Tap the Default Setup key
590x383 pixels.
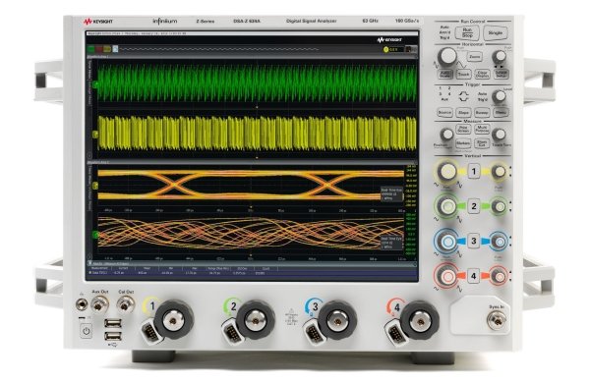501,74
